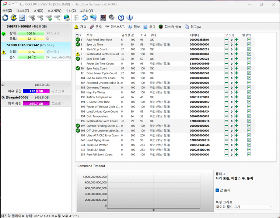Click the blue info bubble toolbar icon

click(x=130, y=18)
